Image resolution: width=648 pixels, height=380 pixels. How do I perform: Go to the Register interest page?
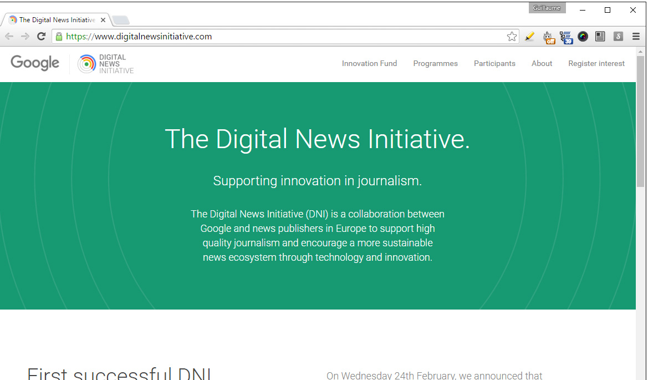coord(596,63)
